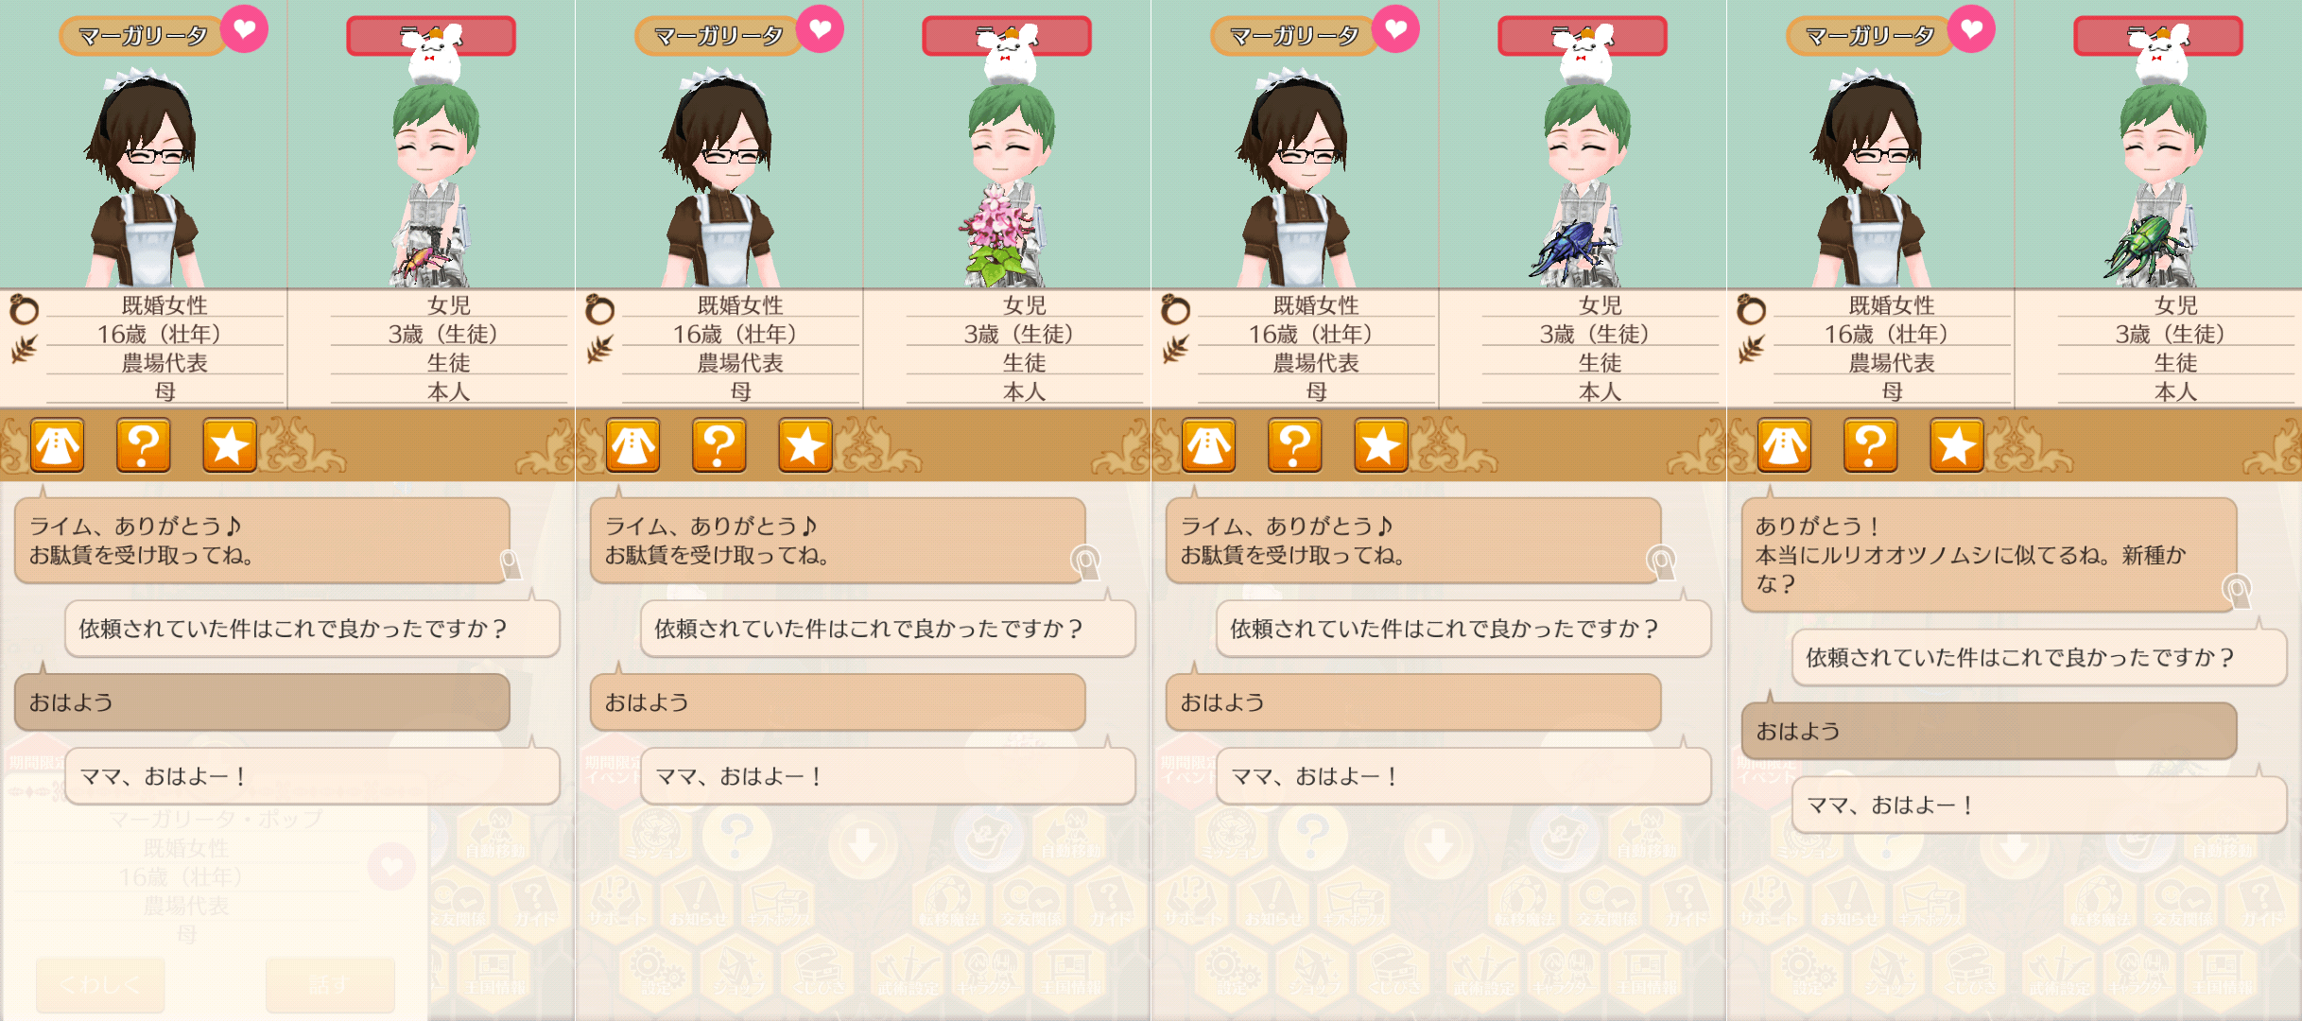Tap the question mark icon in the stag-beetle panel
Viewport: 2302px width, 1021px height.
click(144, 445)
